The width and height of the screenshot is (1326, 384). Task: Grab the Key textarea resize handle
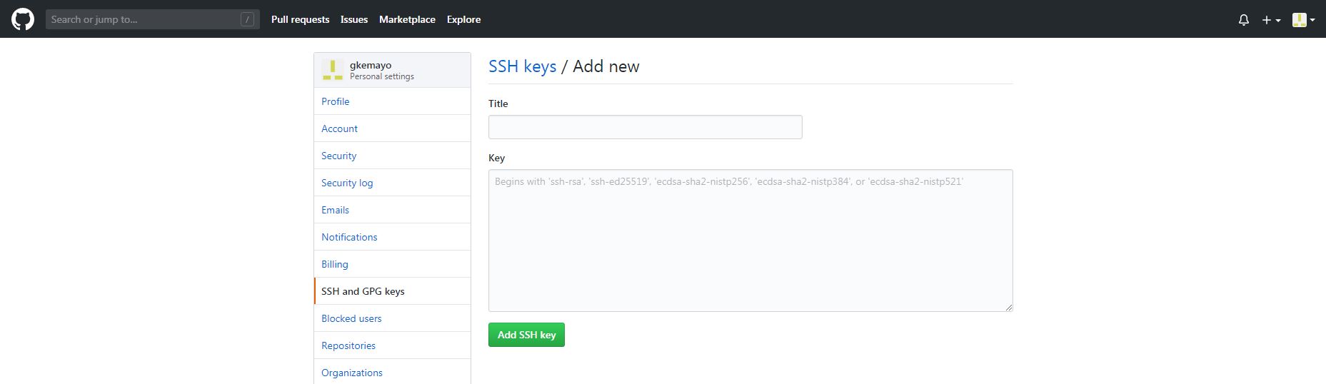tap(1009, 308)
